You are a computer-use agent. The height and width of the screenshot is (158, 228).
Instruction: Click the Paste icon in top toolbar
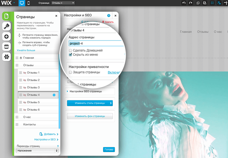coord(205,3)
